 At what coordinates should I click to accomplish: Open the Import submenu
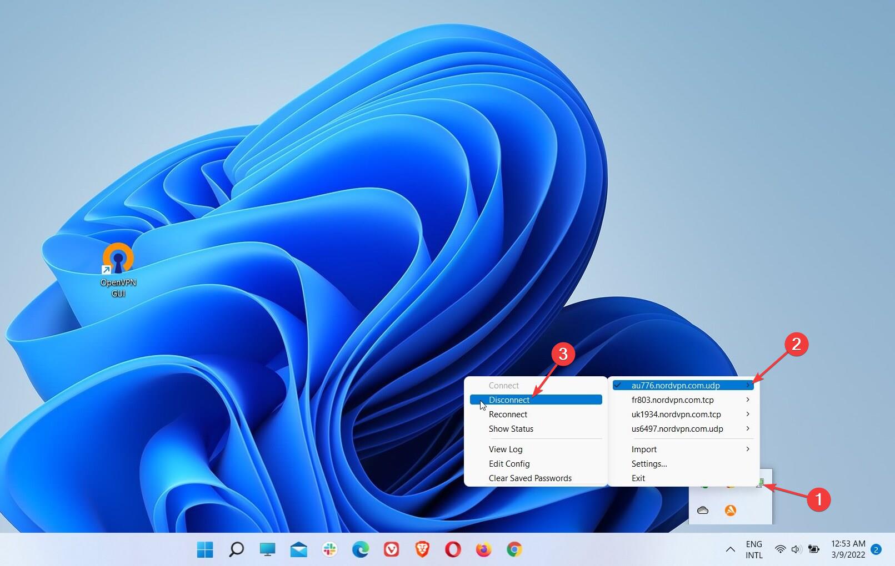point(644,449)
